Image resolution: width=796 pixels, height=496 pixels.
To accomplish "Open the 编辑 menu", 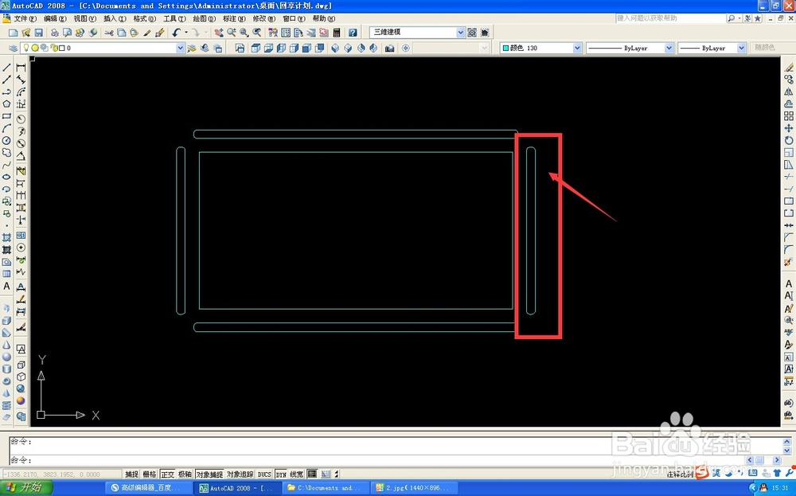I will click(55, 18).
